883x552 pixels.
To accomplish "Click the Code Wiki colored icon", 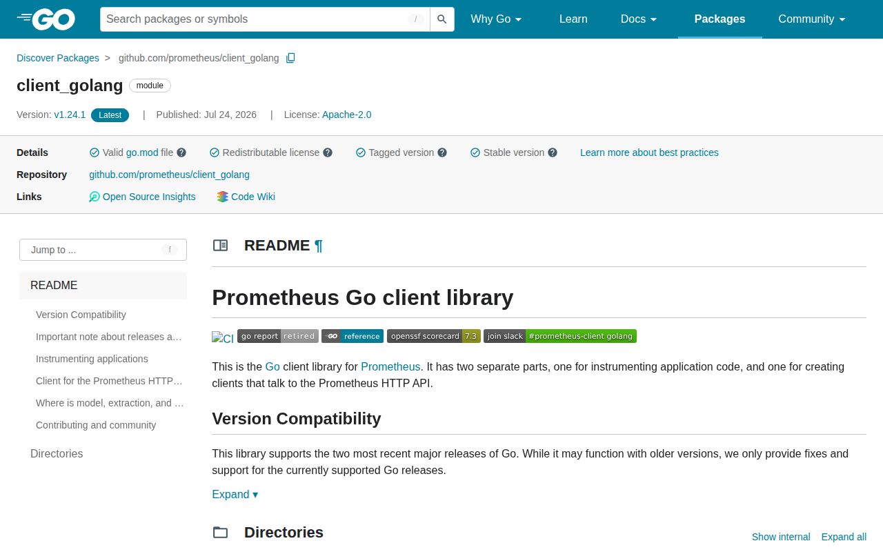I will coord(222,197).
